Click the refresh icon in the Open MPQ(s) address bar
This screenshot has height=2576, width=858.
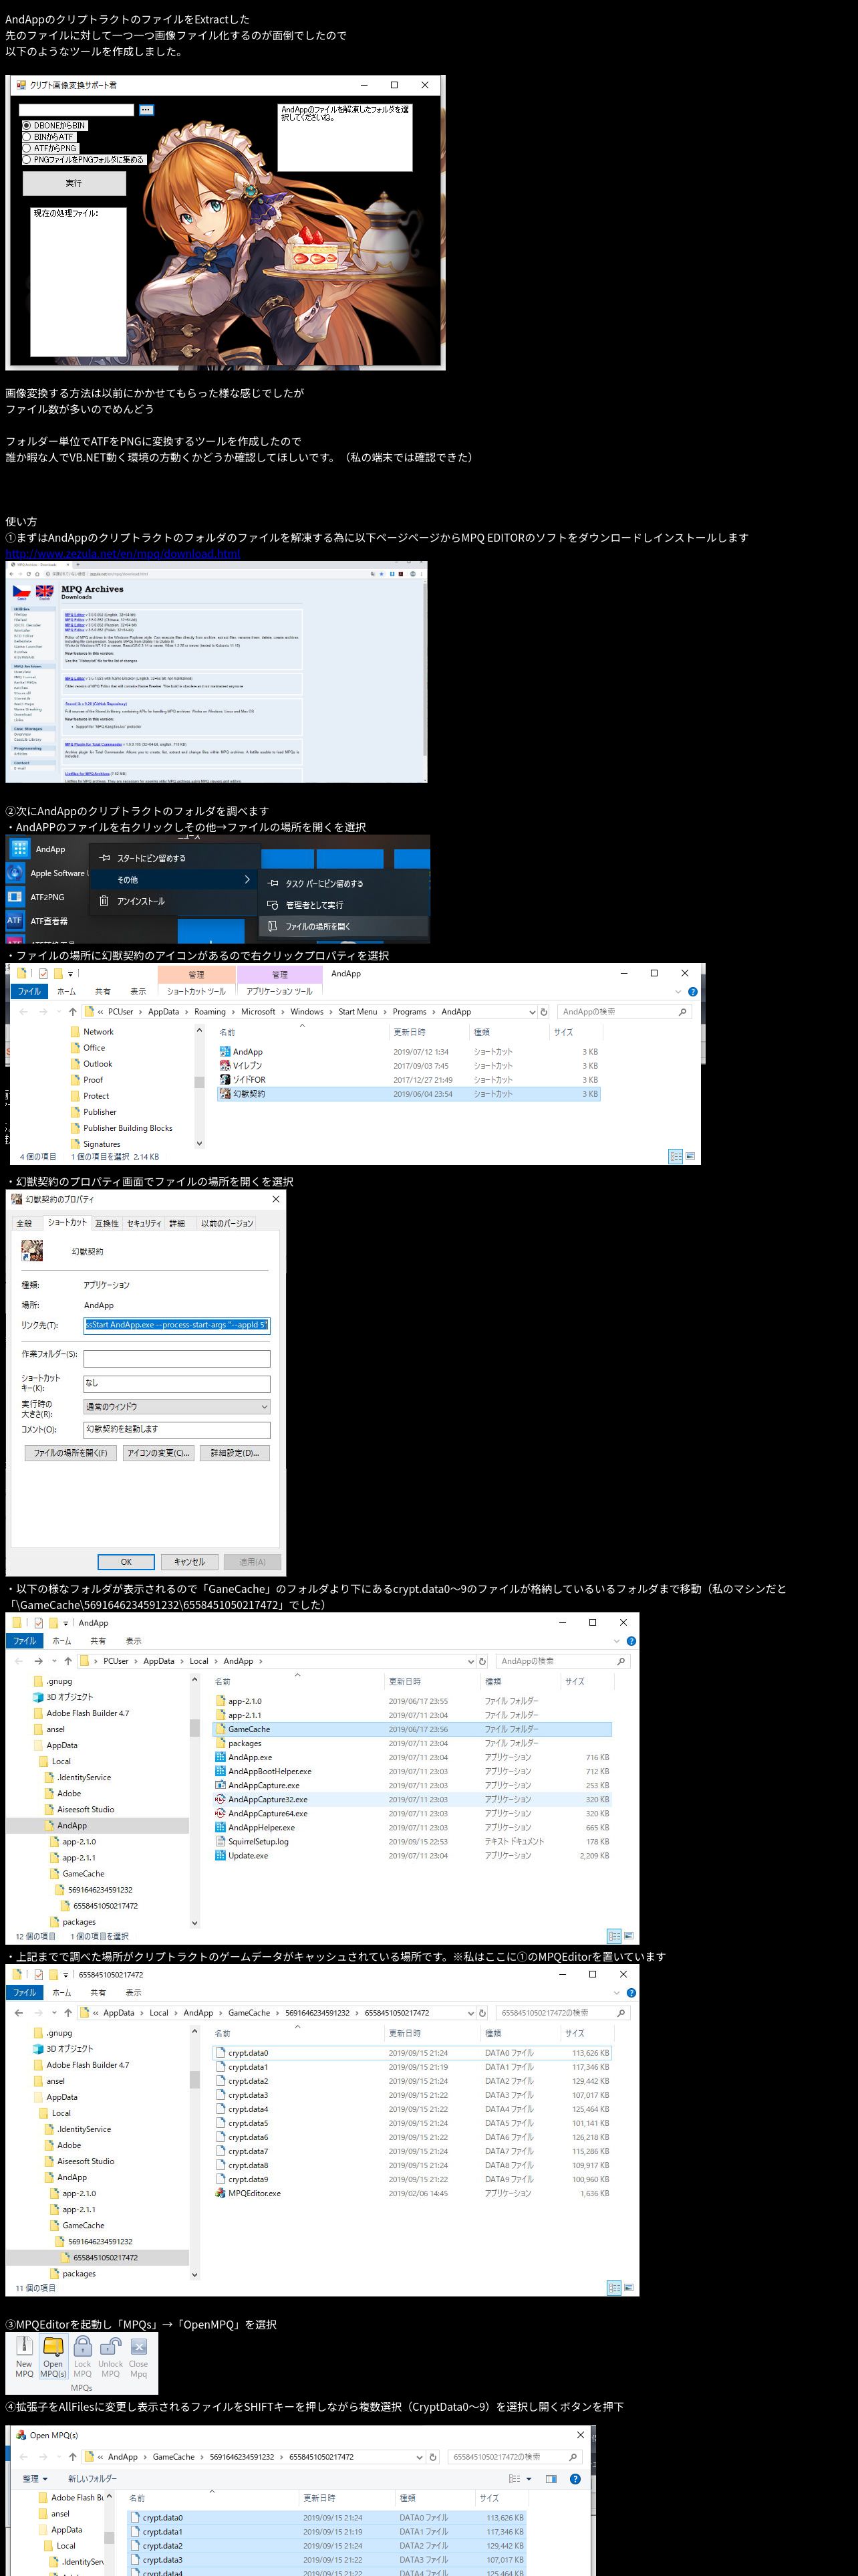pyautogui.click(x=432, y=2456)
